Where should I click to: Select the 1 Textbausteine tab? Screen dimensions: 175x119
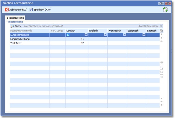[15, 18]
